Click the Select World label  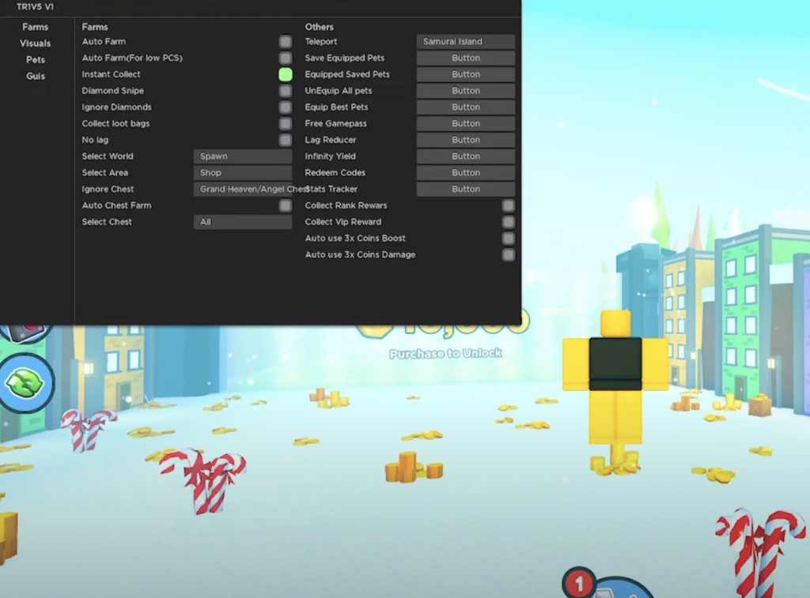108,156
